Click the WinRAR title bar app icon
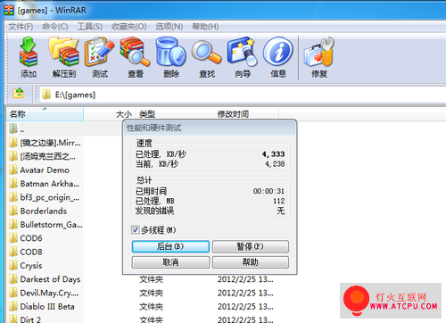Image resolution: width=446 pixels, height=323 pixels. [x=9, y=10]
